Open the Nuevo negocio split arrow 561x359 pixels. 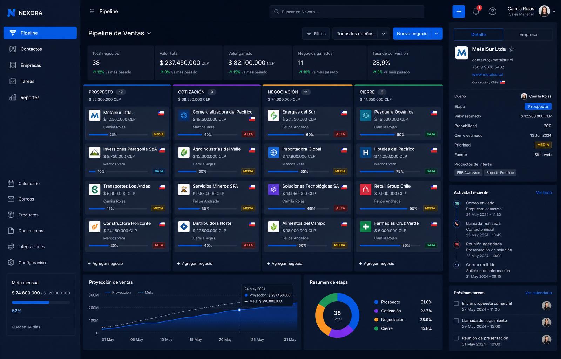point(437,34)
